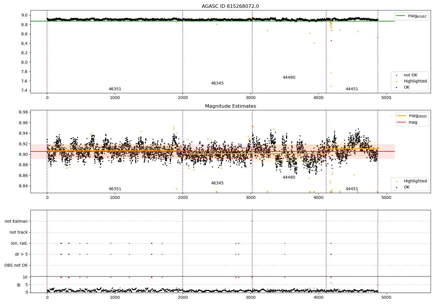Screen dimensions: 435x304
Task: Click obsid label 44451 in top plot
Action: coord(352,89)
